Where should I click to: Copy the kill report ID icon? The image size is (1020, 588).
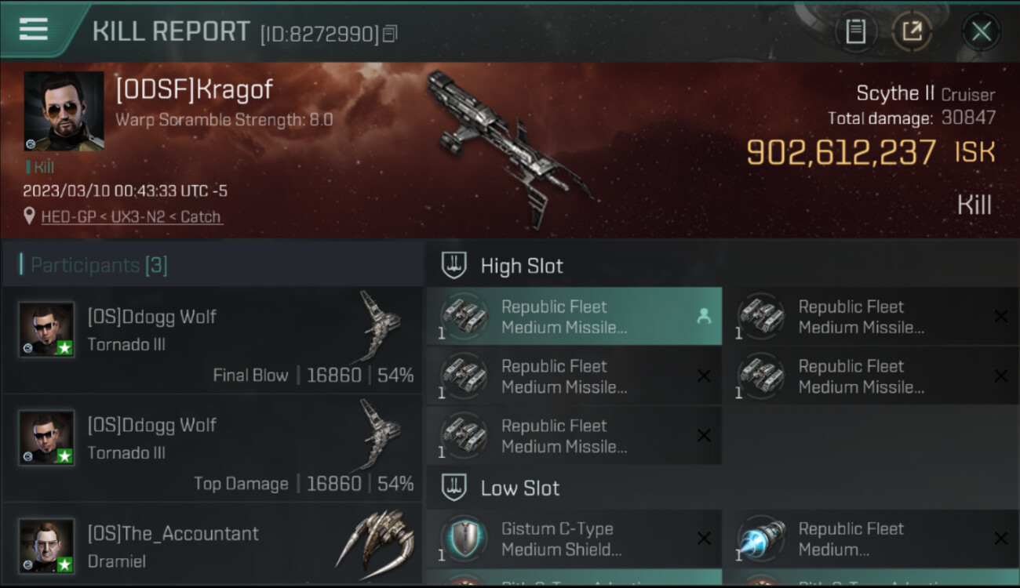point(390,34)
